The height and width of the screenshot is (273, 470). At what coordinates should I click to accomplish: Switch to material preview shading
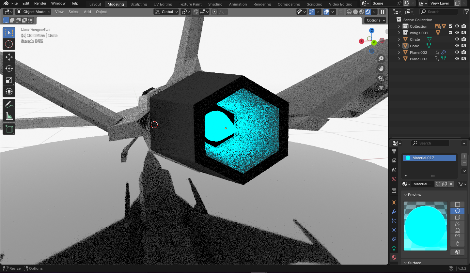[x=362, y=12]
